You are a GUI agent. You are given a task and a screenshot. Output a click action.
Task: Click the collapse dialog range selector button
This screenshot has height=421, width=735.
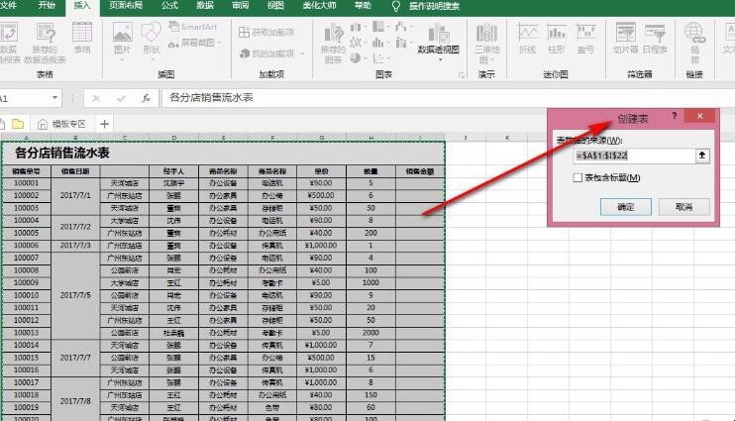click(702, 156)
